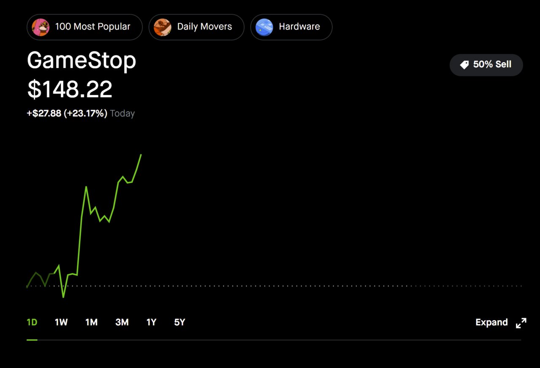This screenshot has width=540, height=368.
Task: Switch chart to 5Y range
Action: pyautogui.click(x=179, y=322)
